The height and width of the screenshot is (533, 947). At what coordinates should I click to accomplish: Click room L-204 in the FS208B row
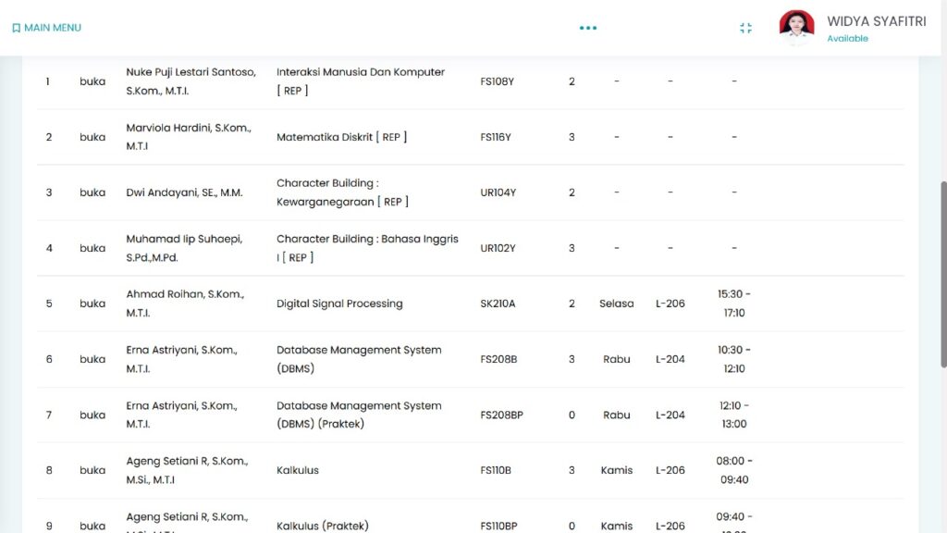670,359
